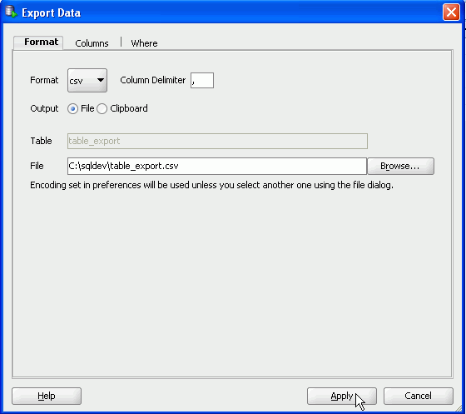Cancel the export dialog
This screenshot has height=414, width=466.
pyautogui.click(x=418, y=396)
